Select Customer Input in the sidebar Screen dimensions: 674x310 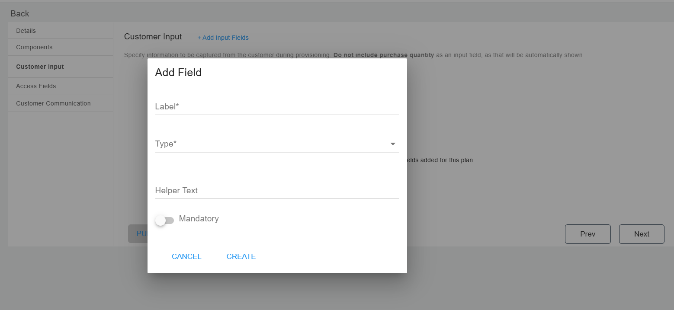(x=40, y=67)
